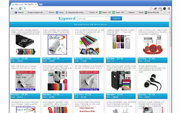Open the black in-ear headphones image
Screen dimensions: 181x113
click(x=153, y=82)
